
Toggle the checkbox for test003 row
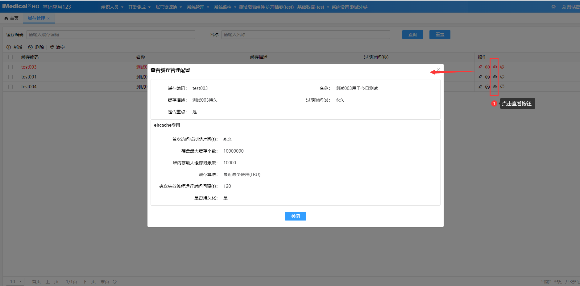(10, 67)
